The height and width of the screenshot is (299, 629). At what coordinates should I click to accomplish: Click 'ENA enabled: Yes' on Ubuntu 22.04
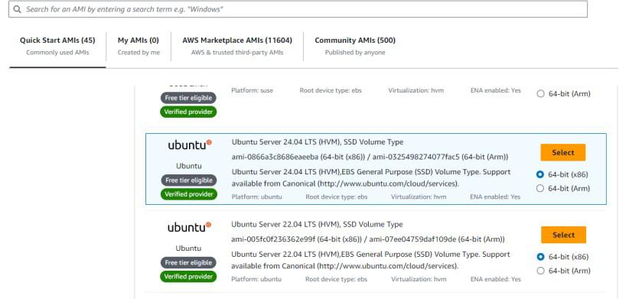(495, 279)
